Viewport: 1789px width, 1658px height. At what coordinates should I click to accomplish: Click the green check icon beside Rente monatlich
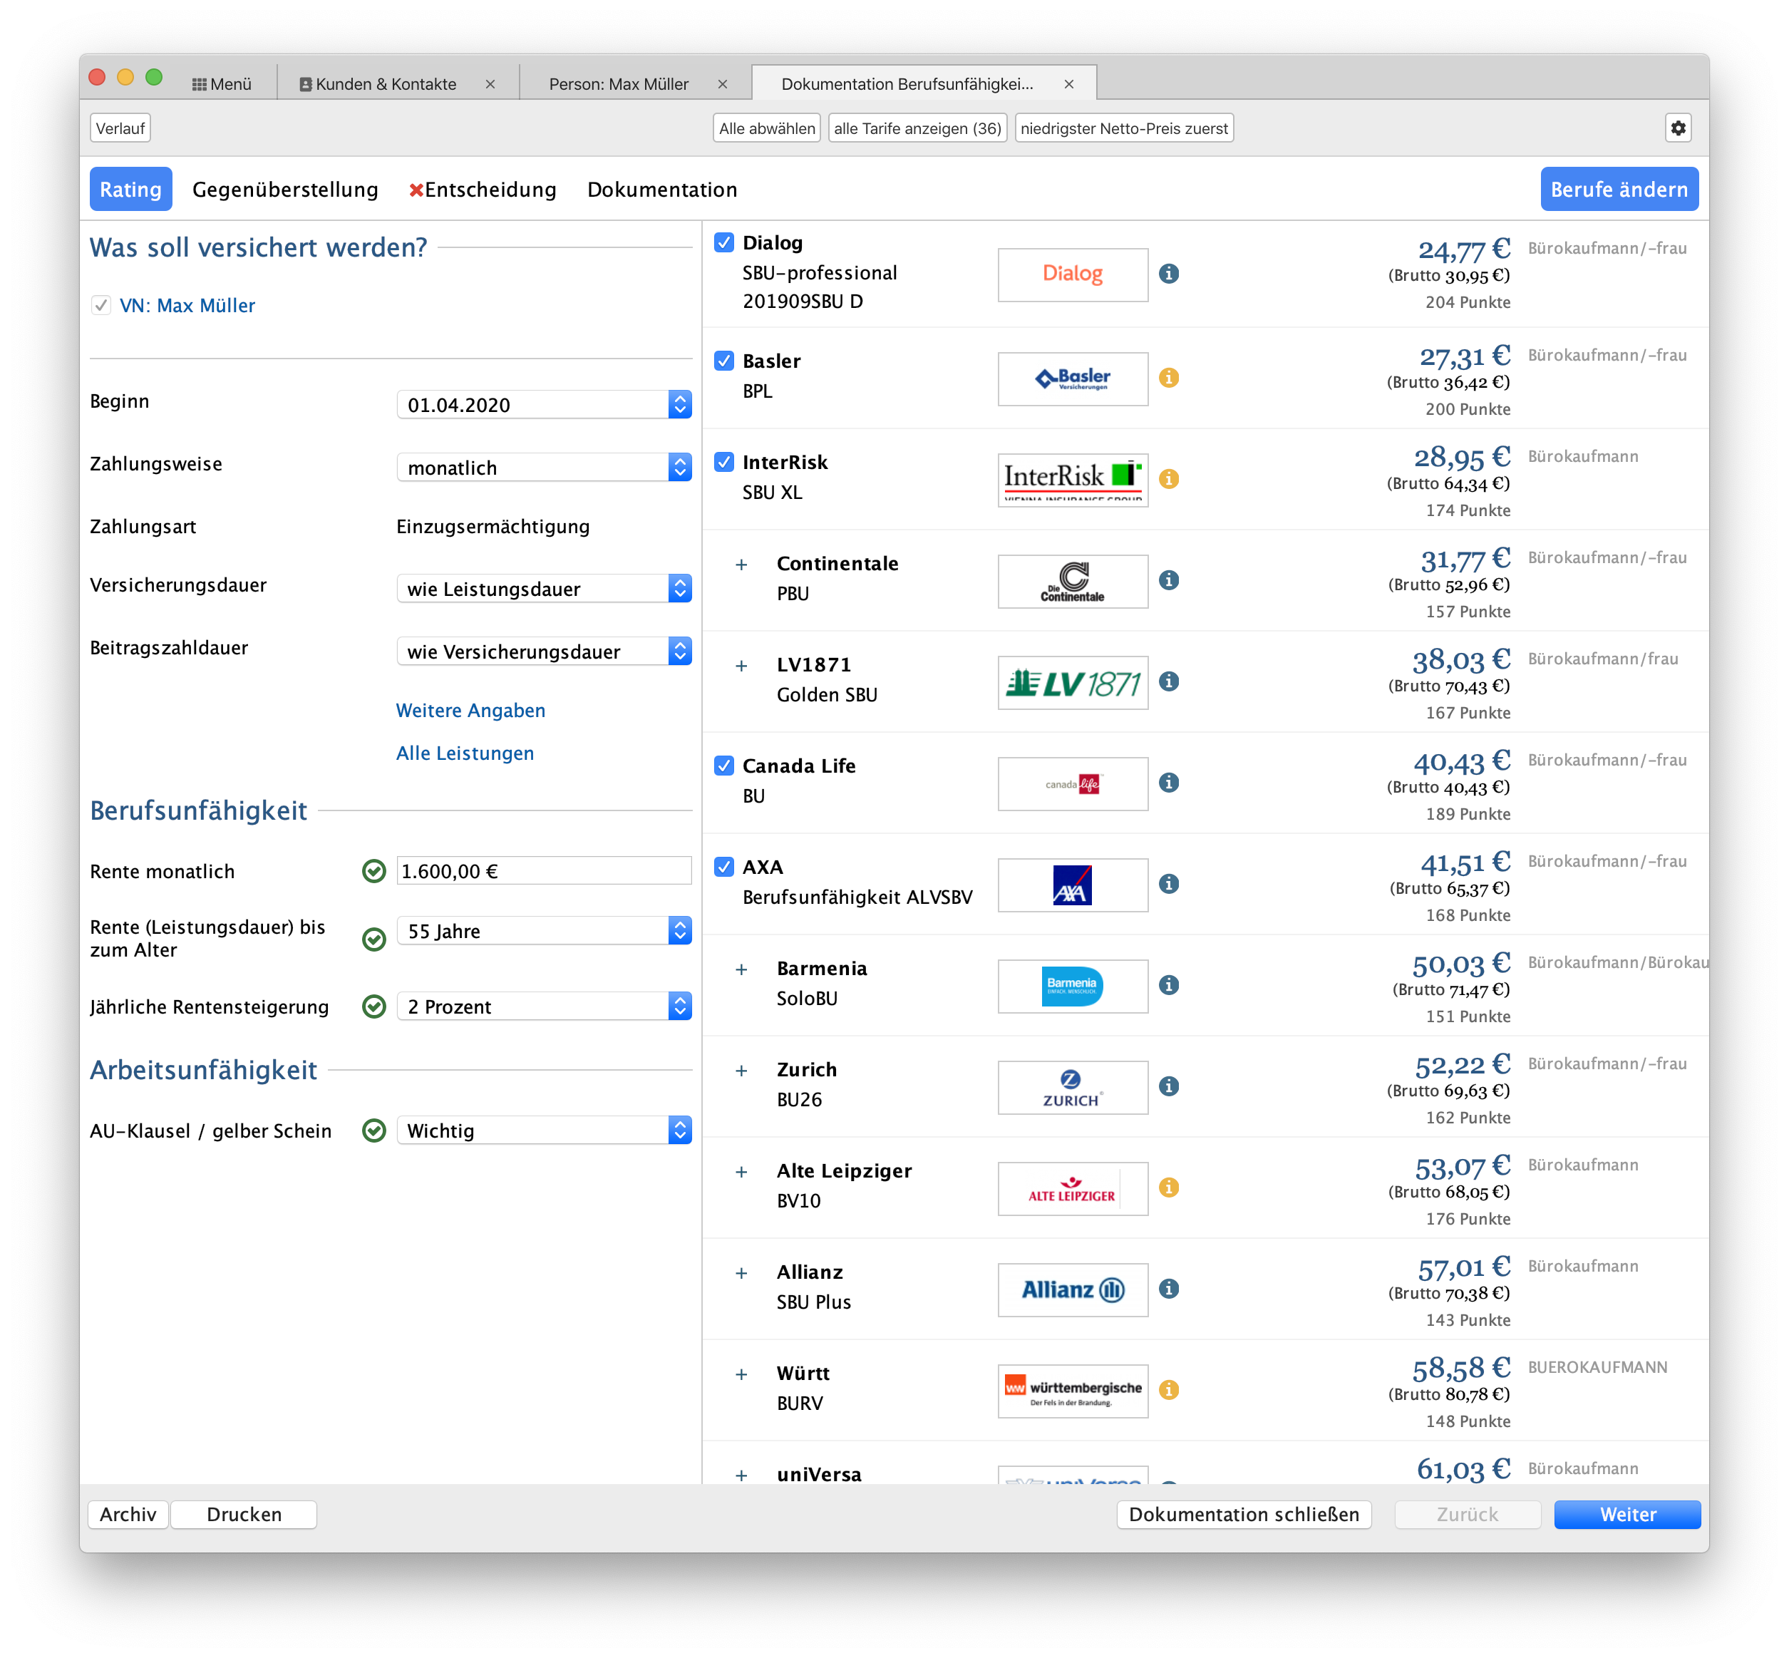coord(373,871)
